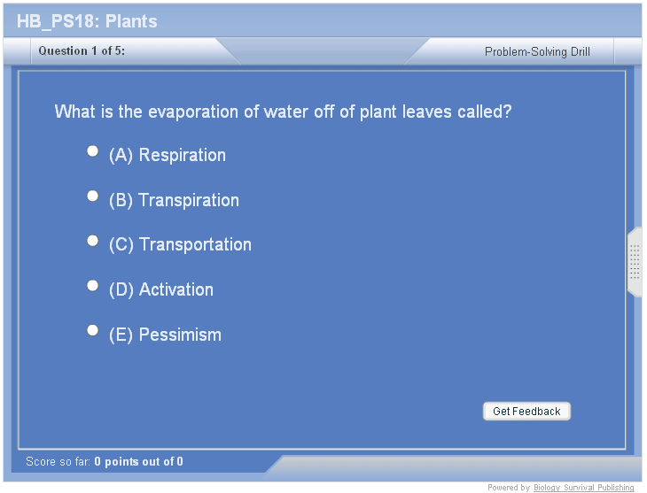Click the "HB_PS18: Plants" title

87,21
